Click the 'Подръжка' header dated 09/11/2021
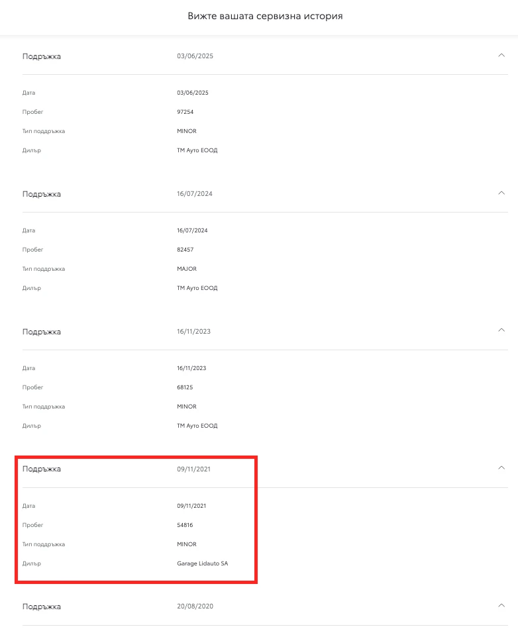This screenshot has height=629, width=518. (x=42, y=469)
